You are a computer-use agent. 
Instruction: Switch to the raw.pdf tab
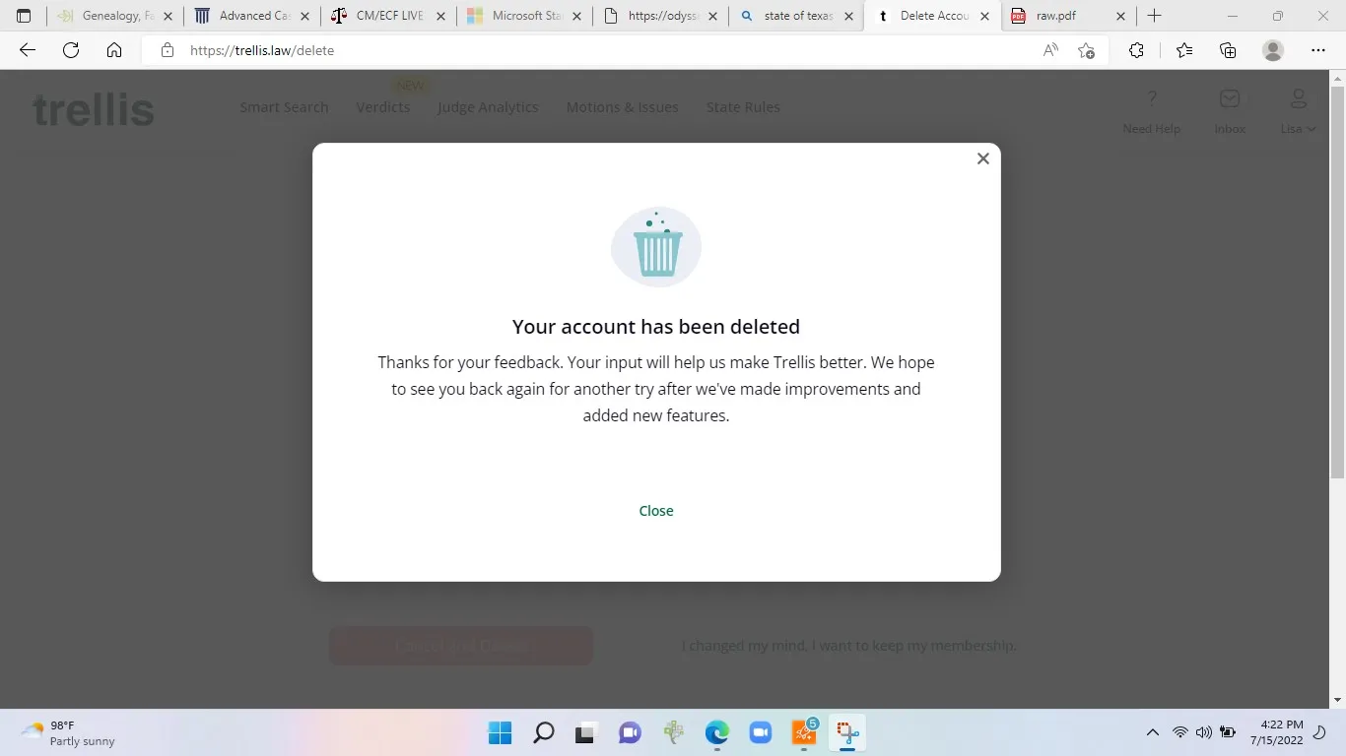pyautogui.click(x=1067, y=16)
